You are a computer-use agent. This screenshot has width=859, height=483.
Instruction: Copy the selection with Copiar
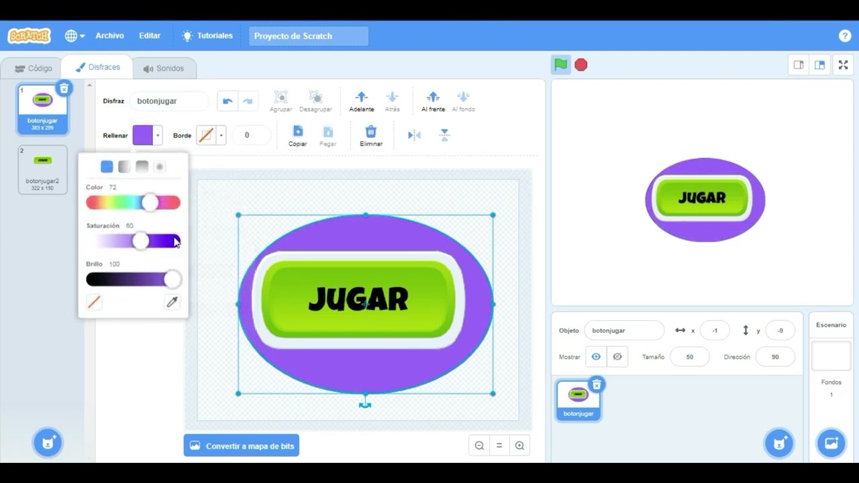(297, 136)
